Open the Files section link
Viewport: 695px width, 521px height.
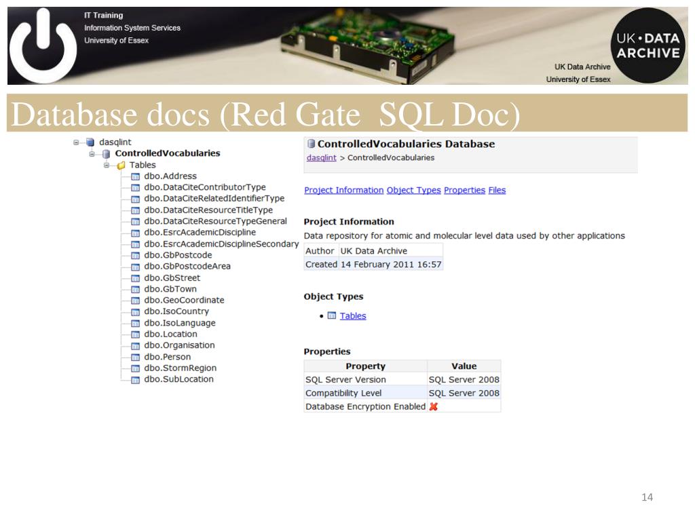tap(497, 190)
